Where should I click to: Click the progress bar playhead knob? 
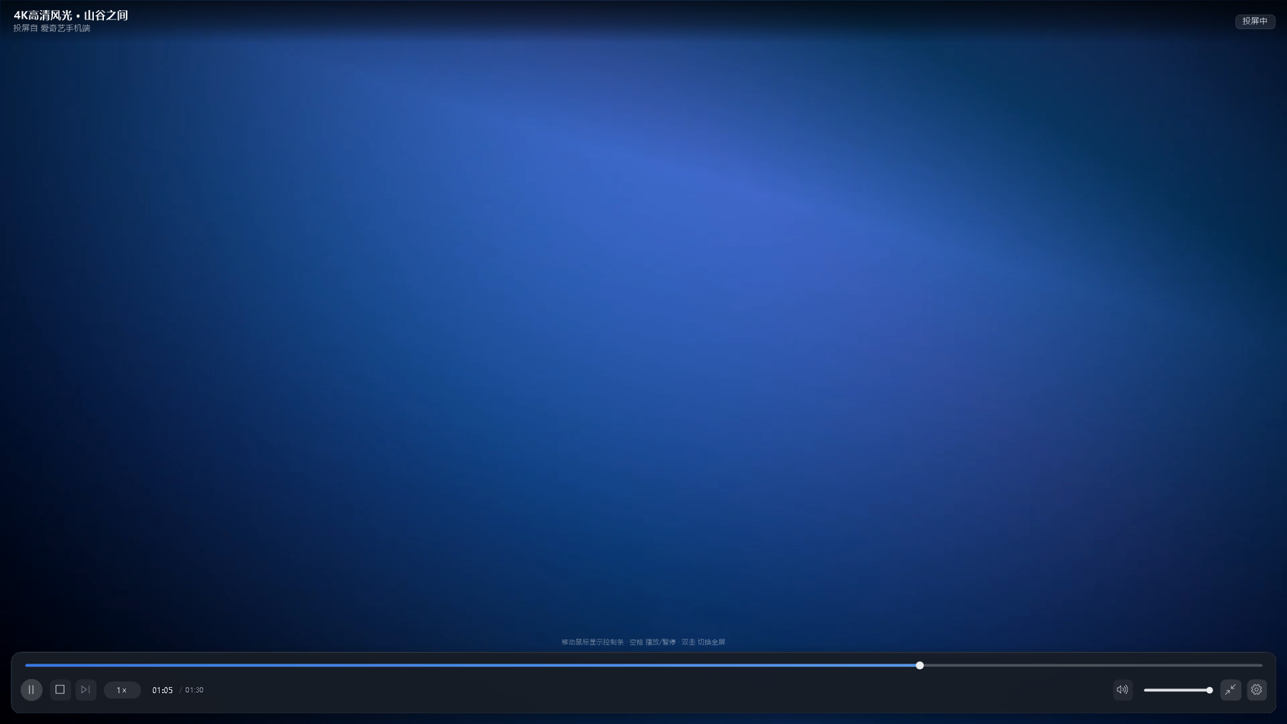tap(920, 665)
